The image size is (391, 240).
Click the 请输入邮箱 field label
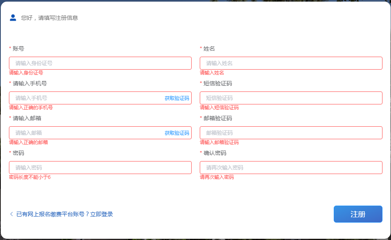click(27, 118)
